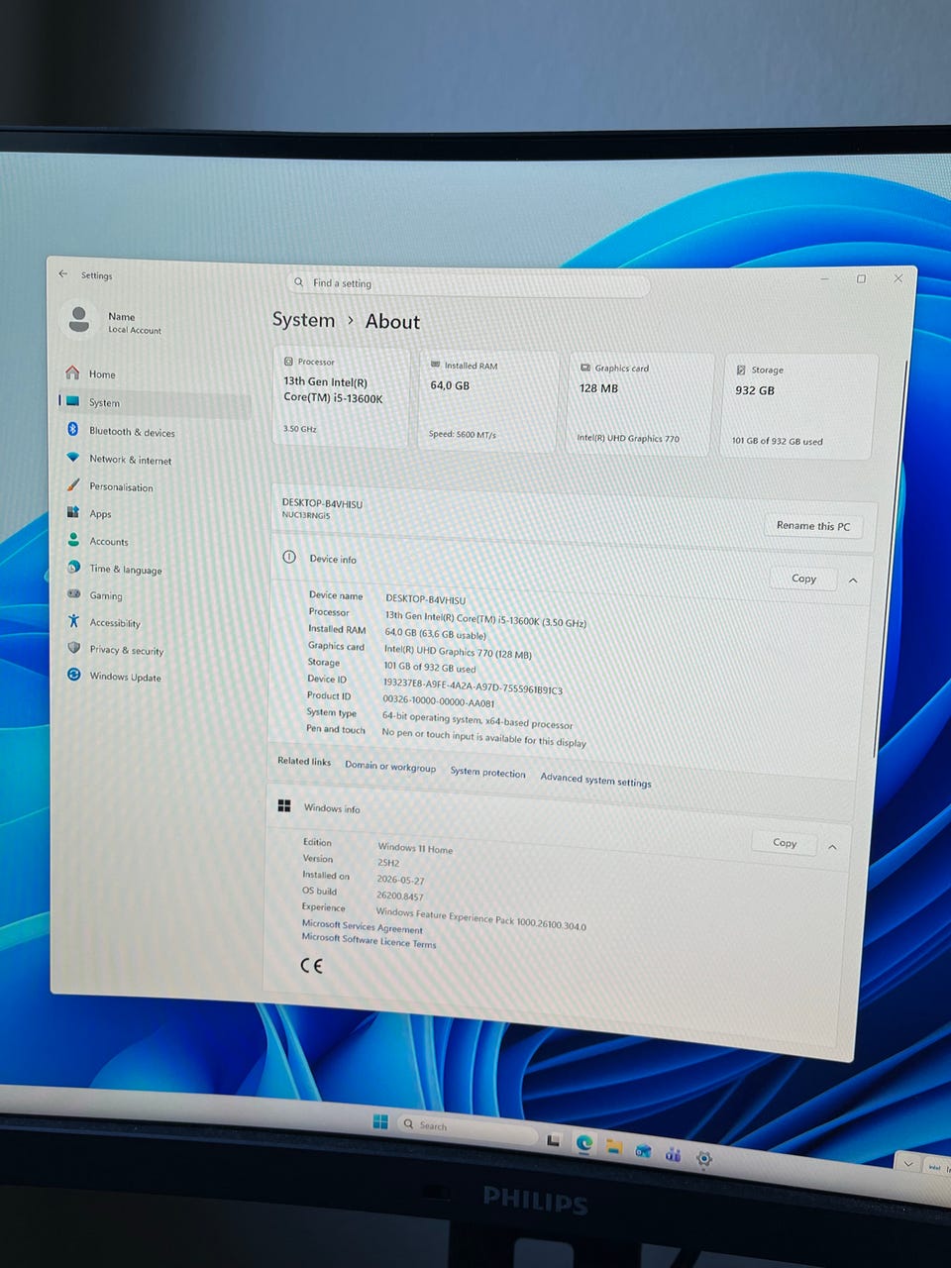Viewport: 951px width, 1268px height.
Task: Copy the Device info details
Action: pyautogui.click(x=803, y=579)
